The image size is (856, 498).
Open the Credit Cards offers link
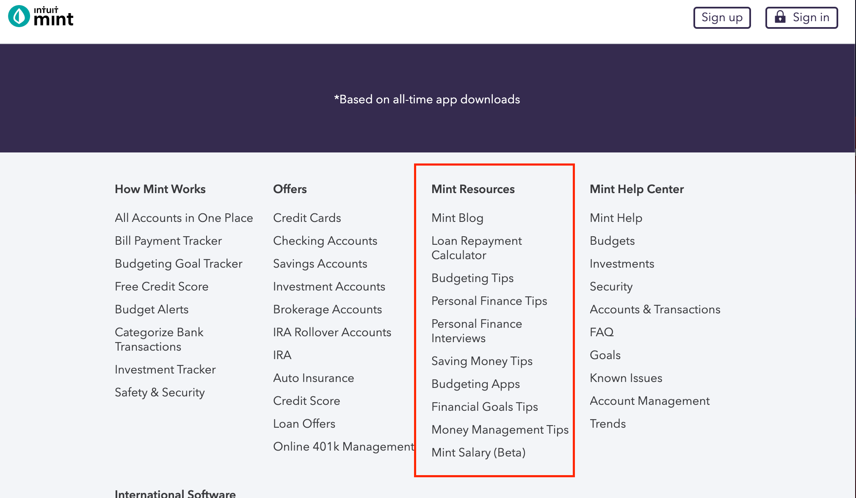tap(307, 218)
